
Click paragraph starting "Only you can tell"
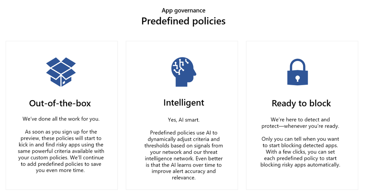click(300, 152)
